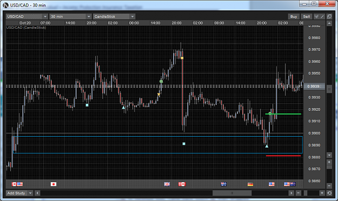Click the 0.9980 price axis label
Image resolution: width=338 pixels, height=201 pixels.
tap(314, 38)
